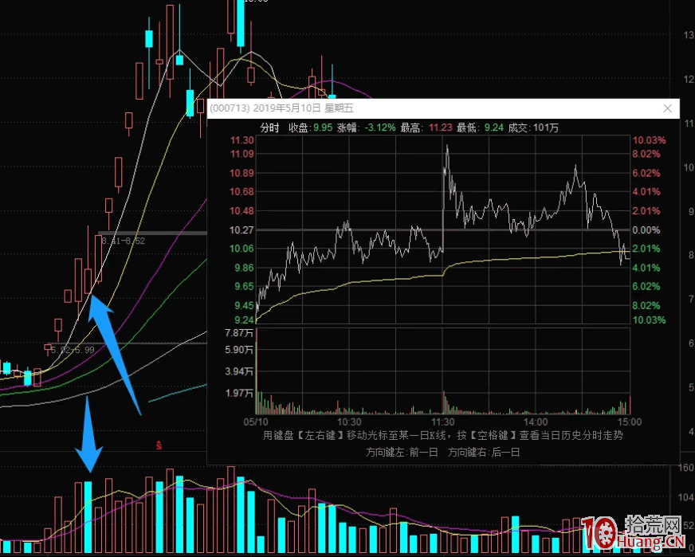Click the 5.82-5.99 gap label on K-line chart
This screenshot has height=557, width=695.
[73, 350]
